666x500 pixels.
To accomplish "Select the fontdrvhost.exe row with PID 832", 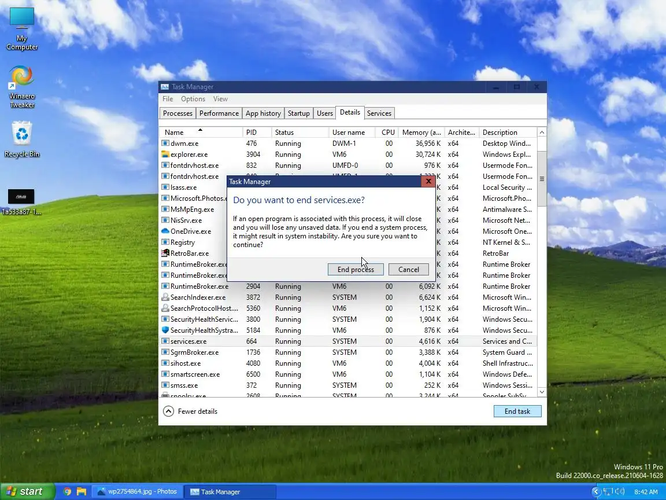I will coord(348,166).
